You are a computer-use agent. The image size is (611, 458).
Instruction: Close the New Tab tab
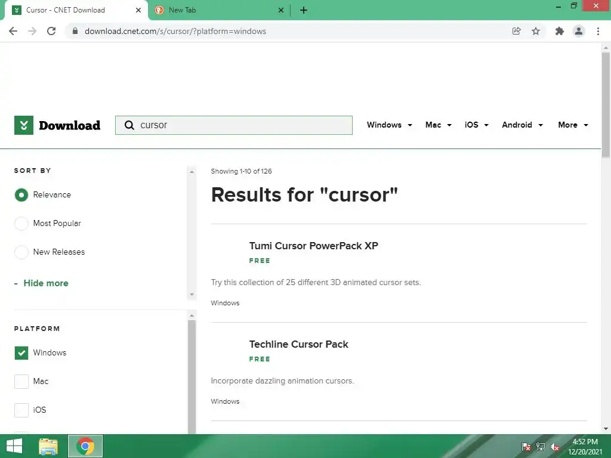click(x=281, y=10)
